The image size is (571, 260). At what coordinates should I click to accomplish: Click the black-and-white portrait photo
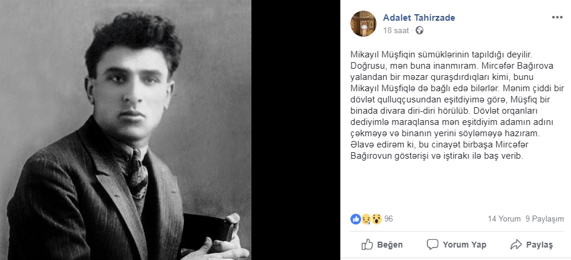126,130
